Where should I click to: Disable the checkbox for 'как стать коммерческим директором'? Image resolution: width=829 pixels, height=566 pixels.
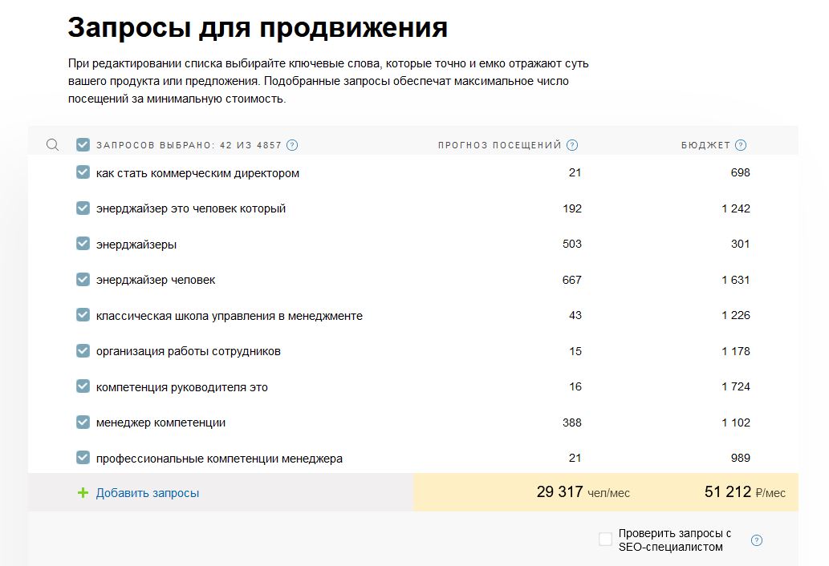[x=81, y=172]
